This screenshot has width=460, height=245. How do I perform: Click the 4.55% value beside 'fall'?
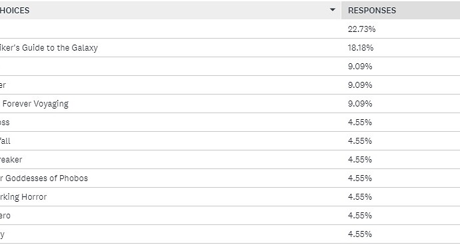[x=360, y=141]
